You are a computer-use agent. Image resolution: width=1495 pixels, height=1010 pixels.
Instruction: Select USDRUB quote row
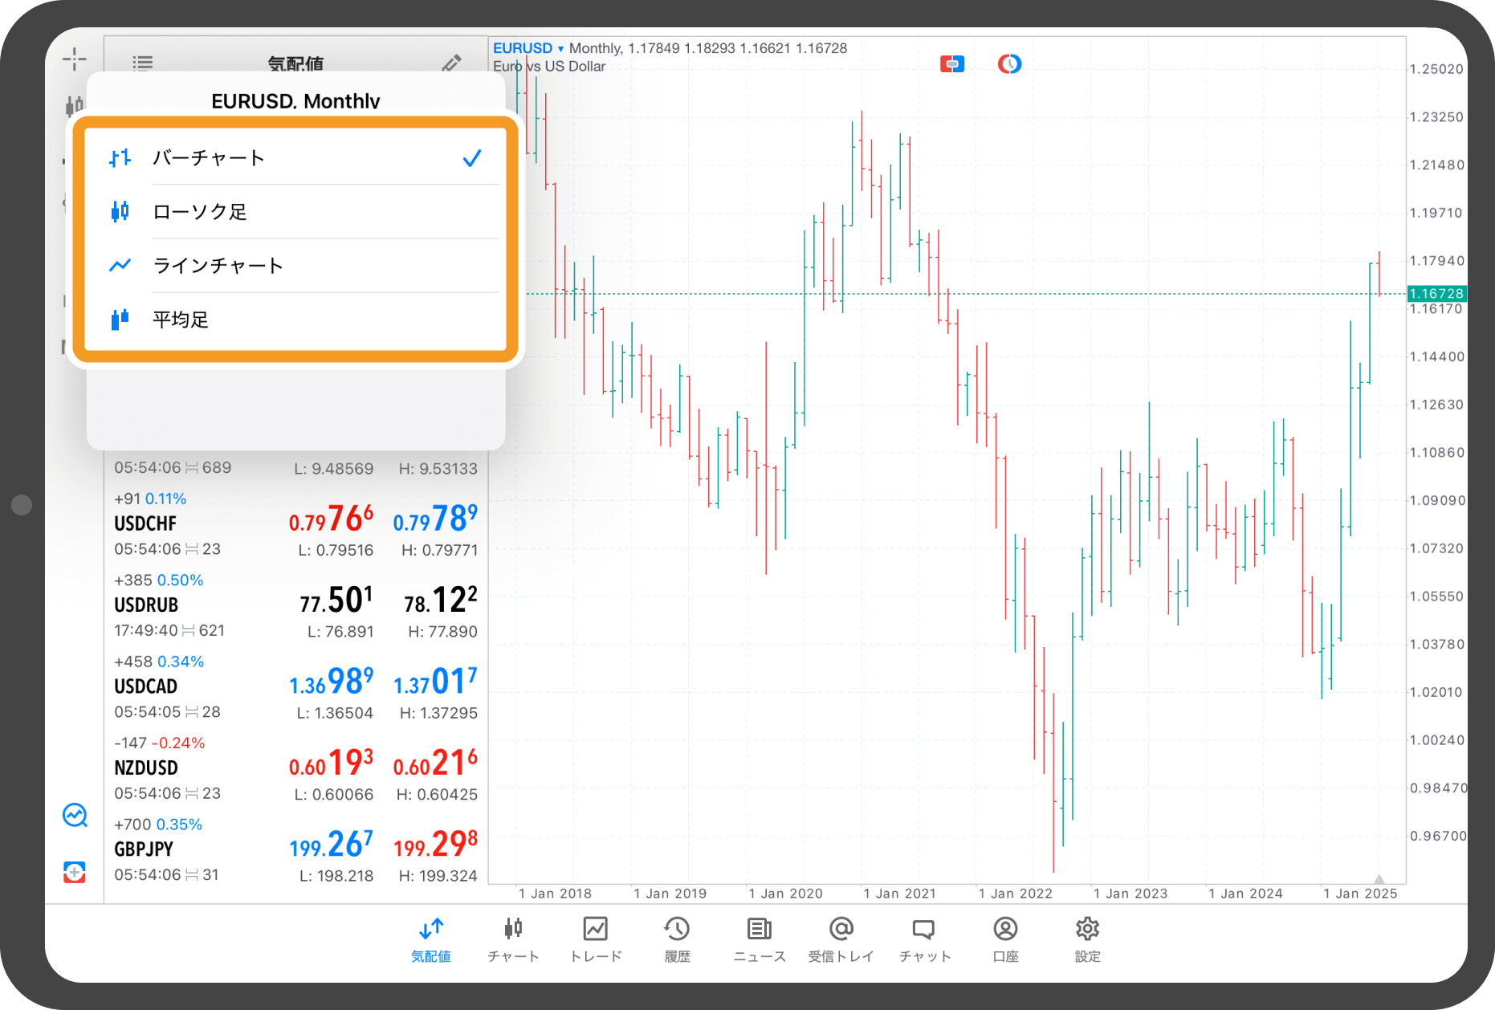coord(295,605)
